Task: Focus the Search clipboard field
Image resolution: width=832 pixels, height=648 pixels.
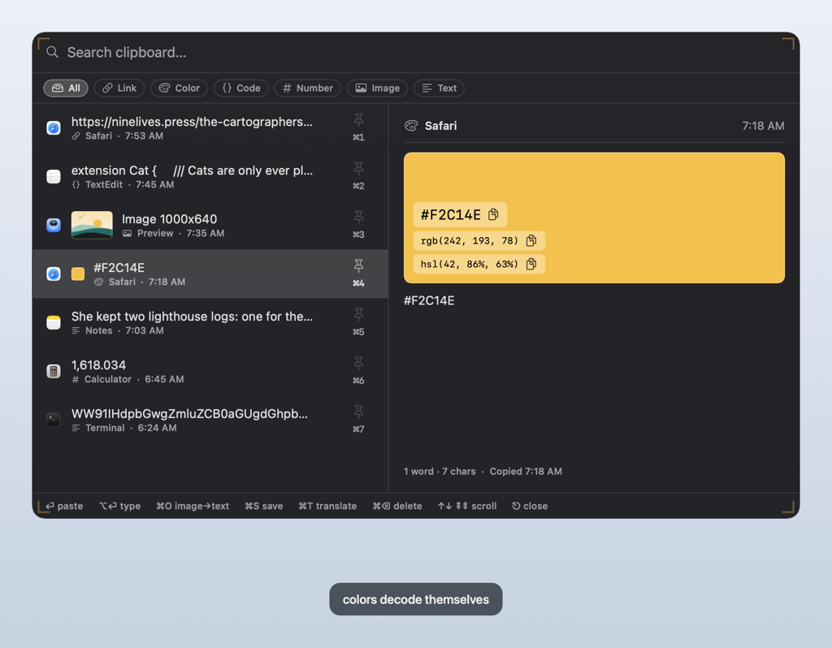Action: 415,53
